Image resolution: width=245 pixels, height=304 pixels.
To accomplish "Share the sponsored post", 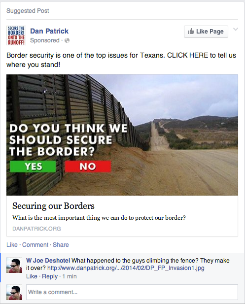I will pyautogui.click(x=61, y=245).
